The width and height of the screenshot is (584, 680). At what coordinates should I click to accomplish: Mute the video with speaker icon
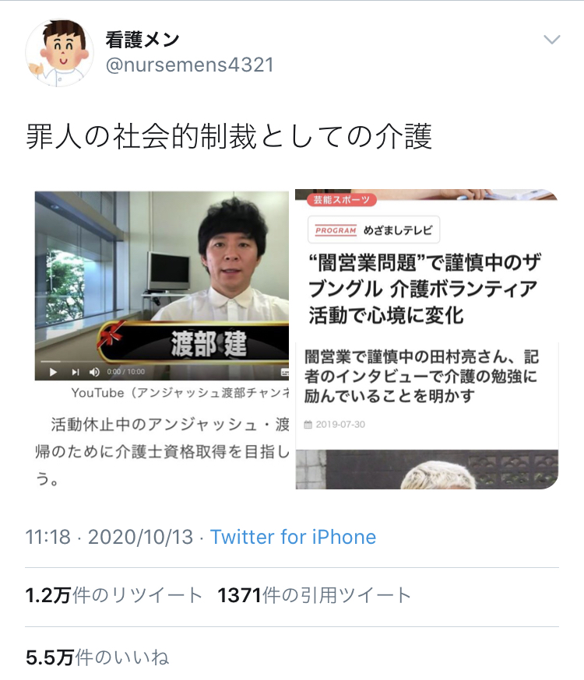[x=94, y=372]
